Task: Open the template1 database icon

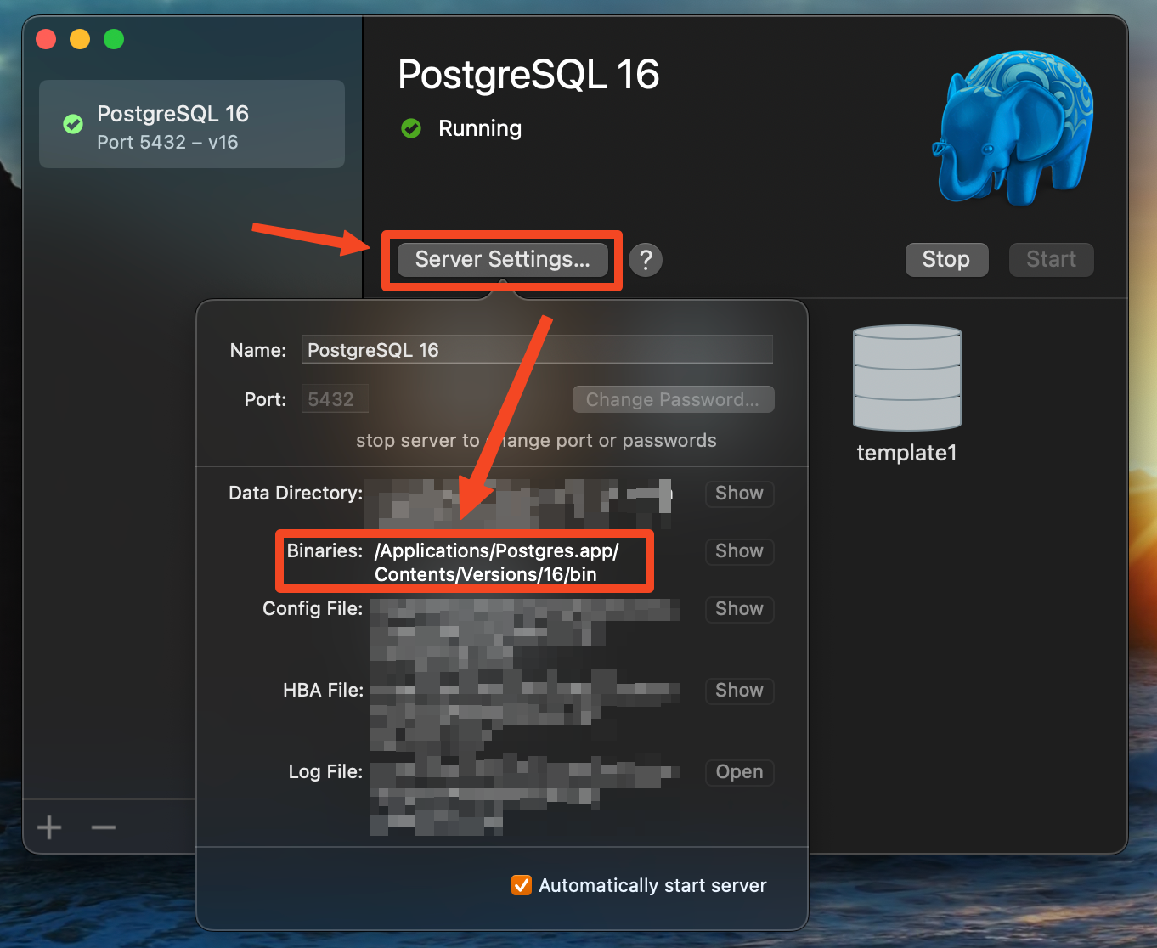Action: [907, 378]
